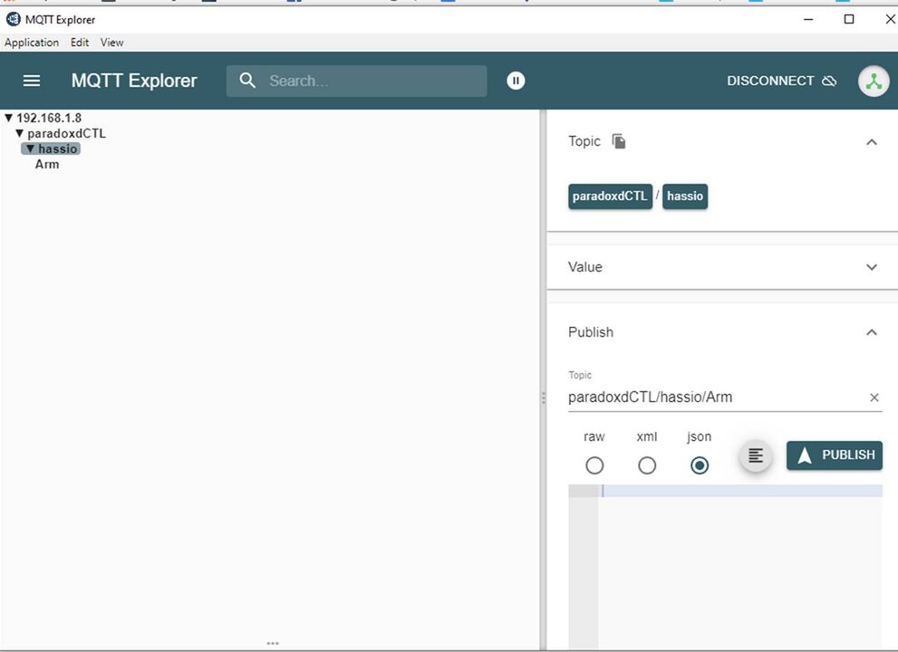Clear the publish topic field

[x=874, y=398]
